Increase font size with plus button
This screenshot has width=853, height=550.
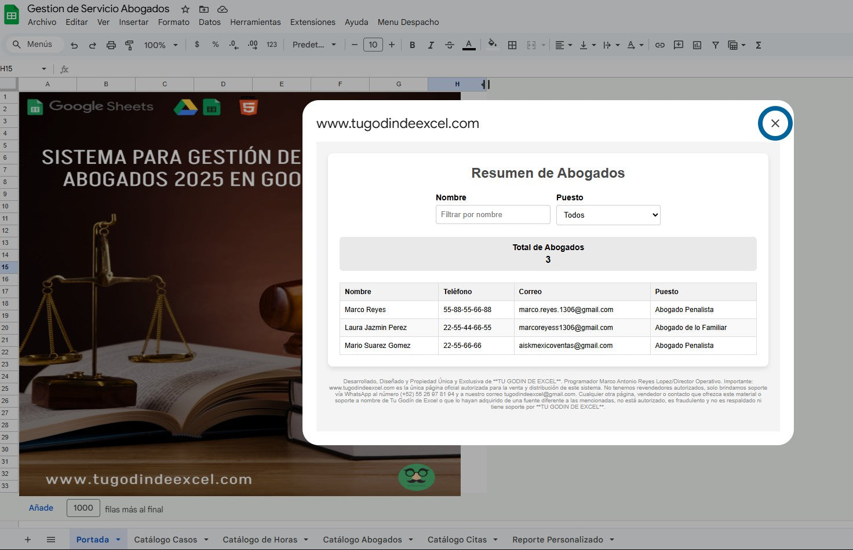(392, 45)
